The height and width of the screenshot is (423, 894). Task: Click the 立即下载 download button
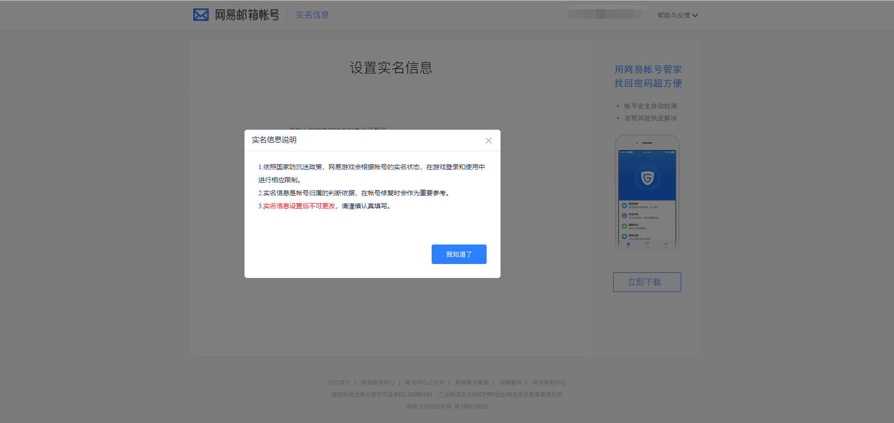tap(647, 282)
